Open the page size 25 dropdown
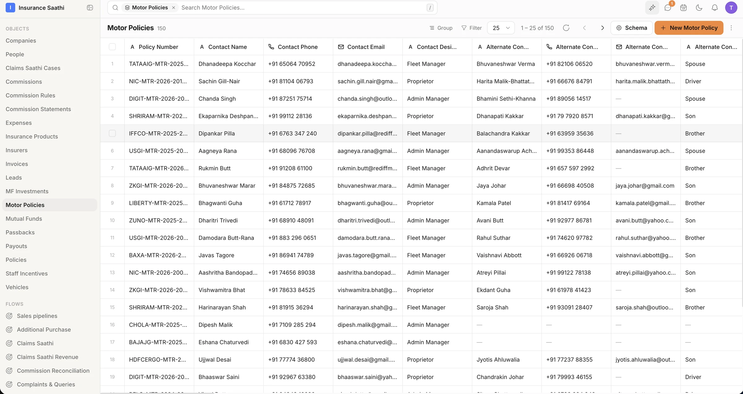 pyautogui.click(x=501, y=28)
